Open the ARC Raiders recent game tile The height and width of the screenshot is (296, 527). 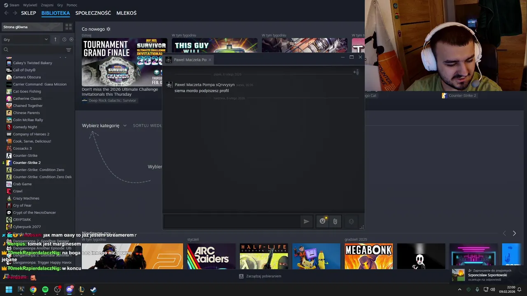[x=211, y=256]
